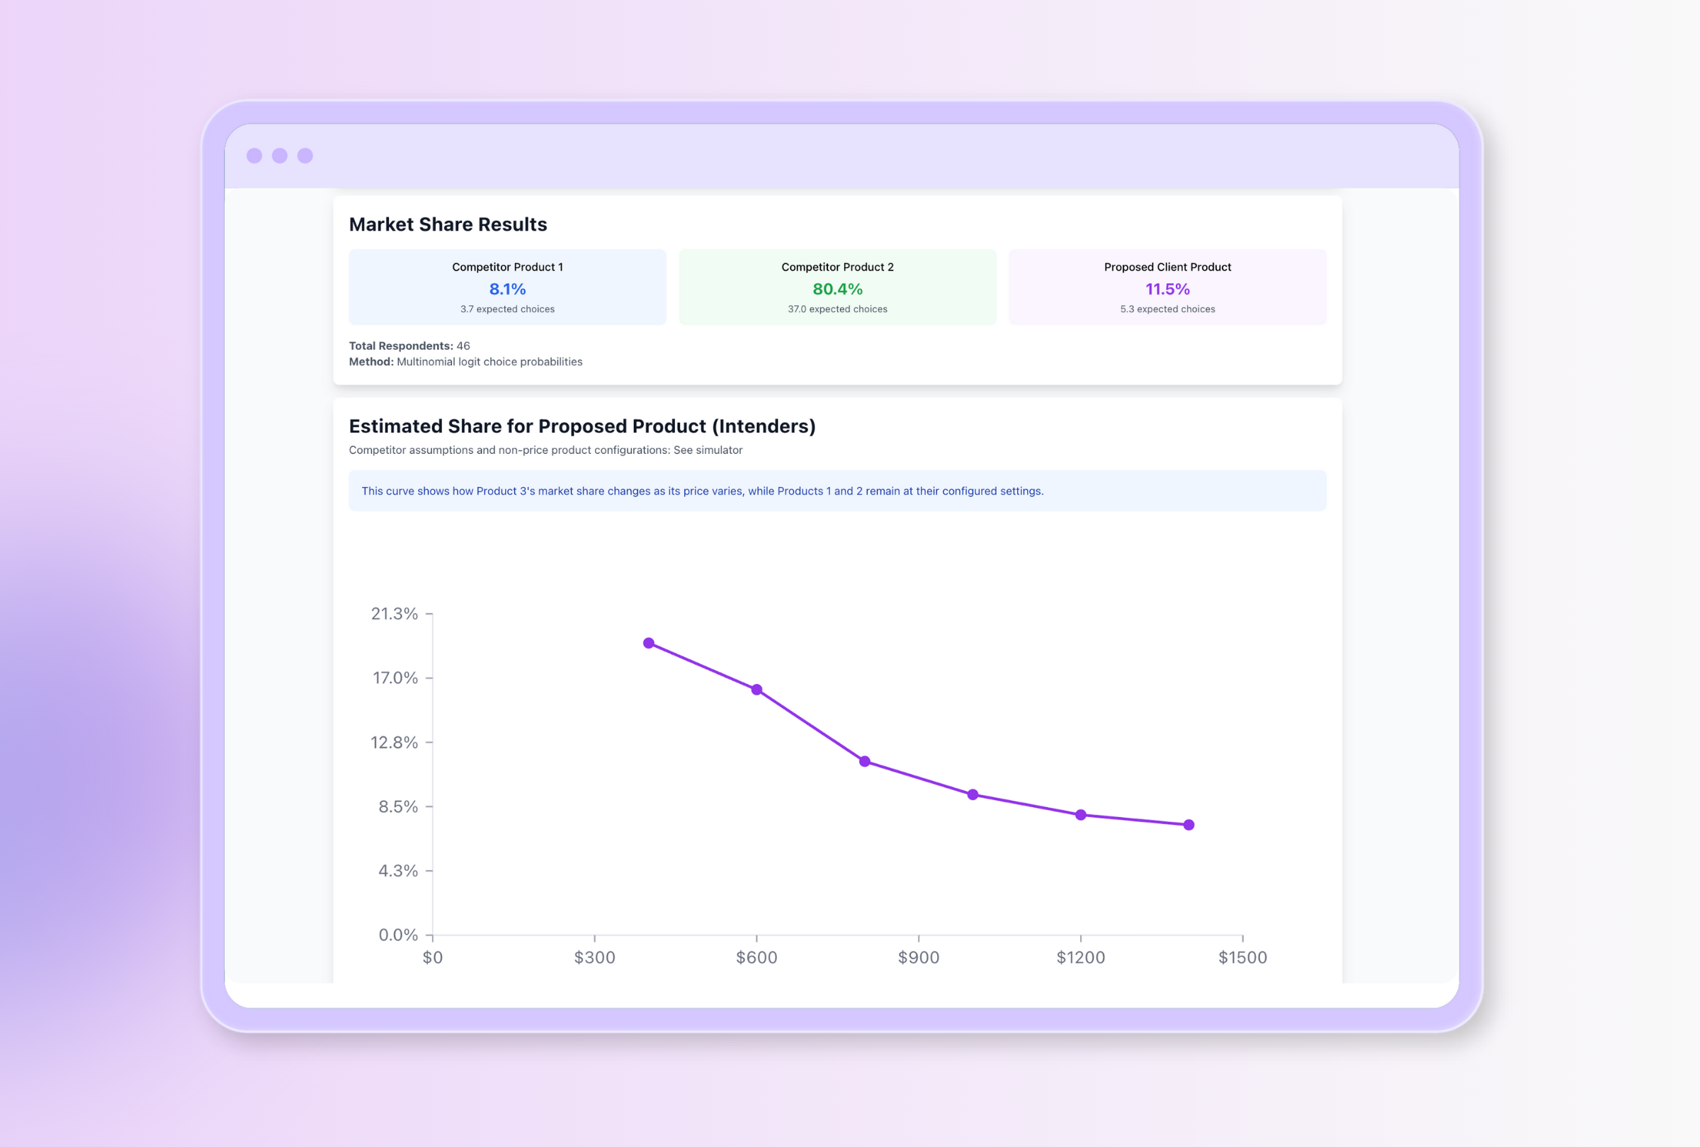Screen dimensions: 1700x1147
Task: Select the Competitor Product 1 share card
Action: 508,287
